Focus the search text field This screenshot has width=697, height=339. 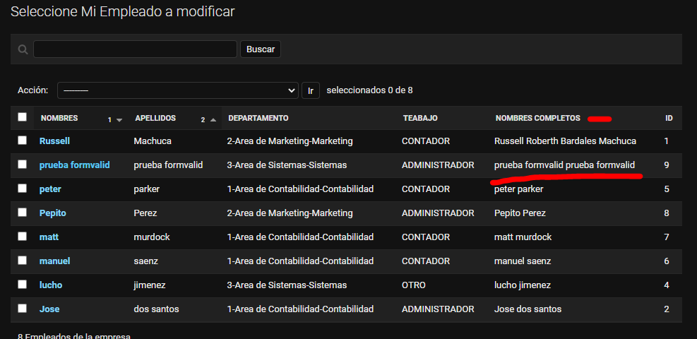[135, 49]
